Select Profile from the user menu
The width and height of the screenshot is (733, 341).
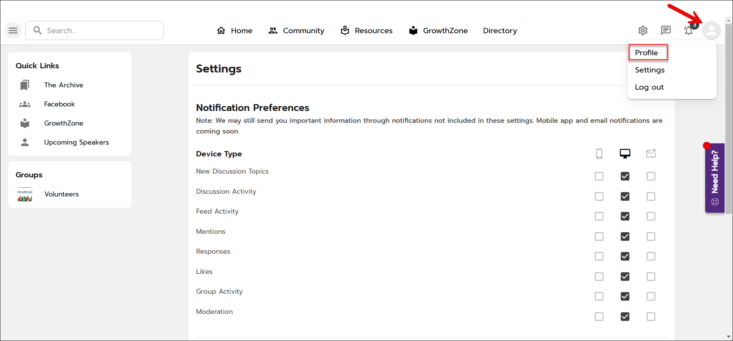pyautogui.click(x=646, y=53)
